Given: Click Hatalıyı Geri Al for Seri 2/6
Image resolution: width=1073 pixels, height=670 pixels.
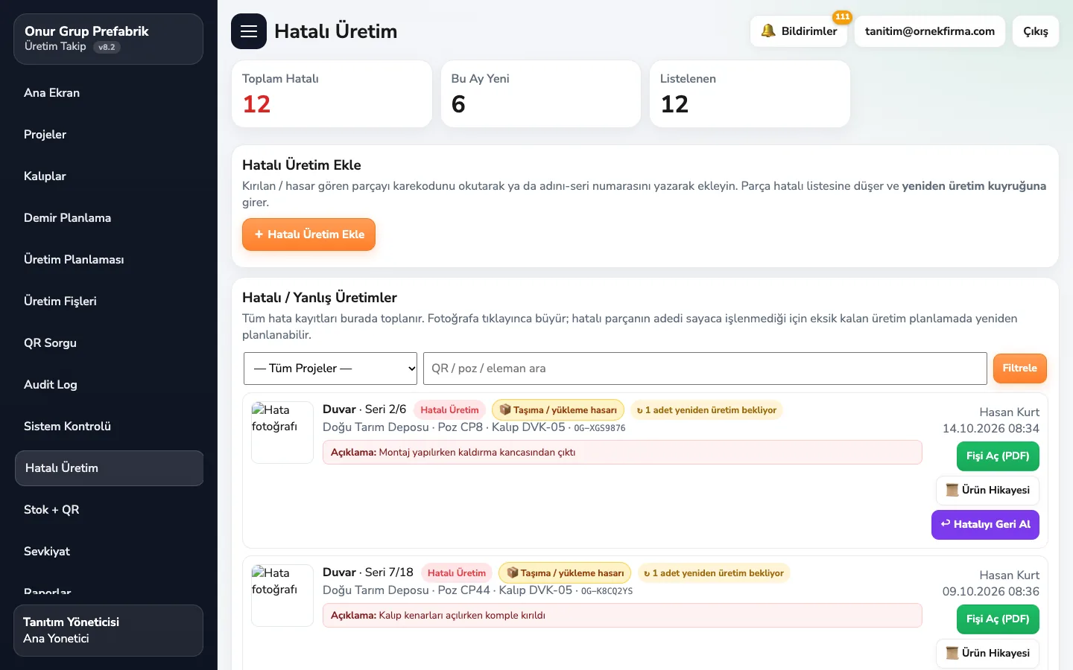Looking at the screenshot, I should (x=985, y=524).
